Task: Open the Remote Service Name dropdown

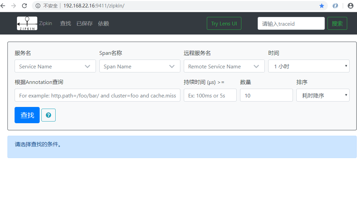Action: [224, 66]
